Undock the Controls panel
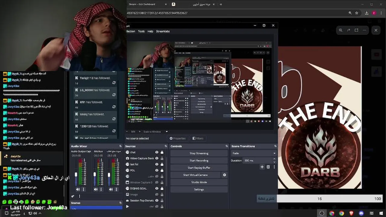This screenshot has width=386, height=217. (x=227, y=146)
